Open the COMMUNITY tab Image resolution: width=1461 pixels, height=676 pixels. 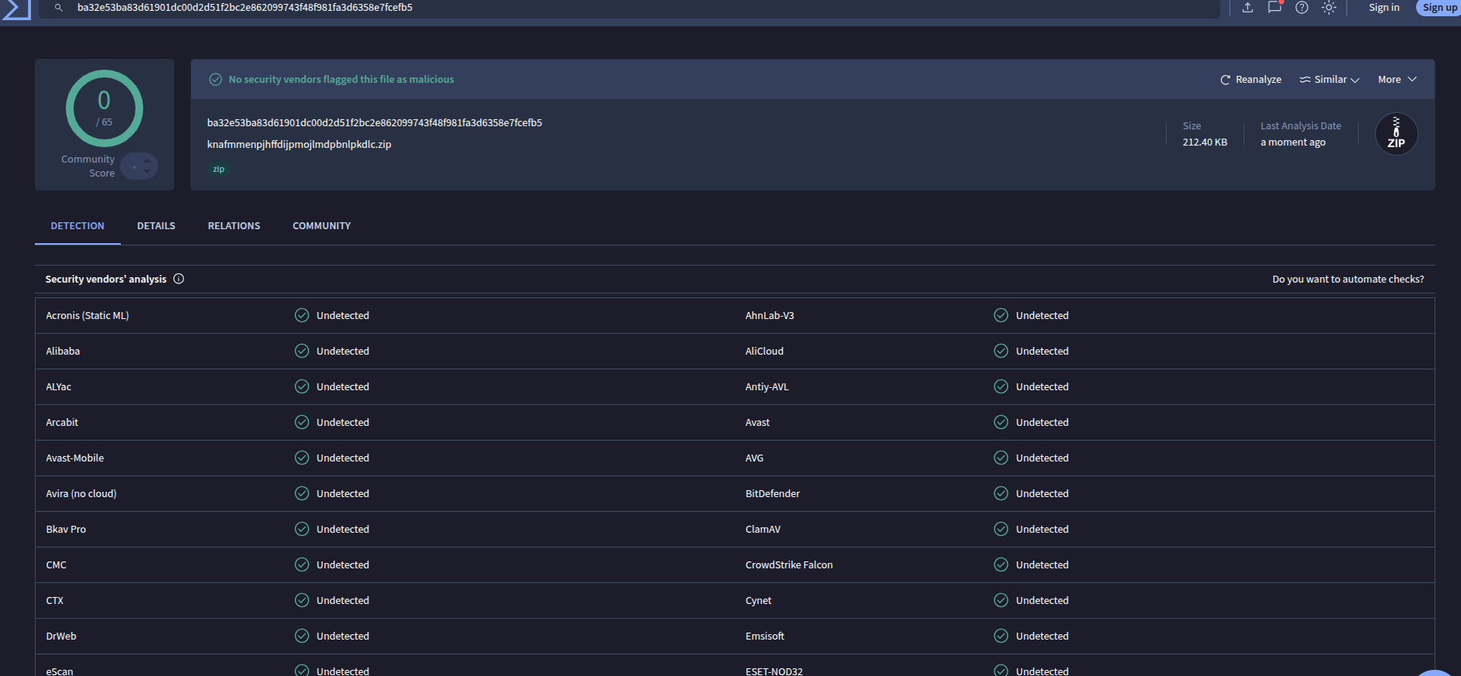(x=322, y=226)
